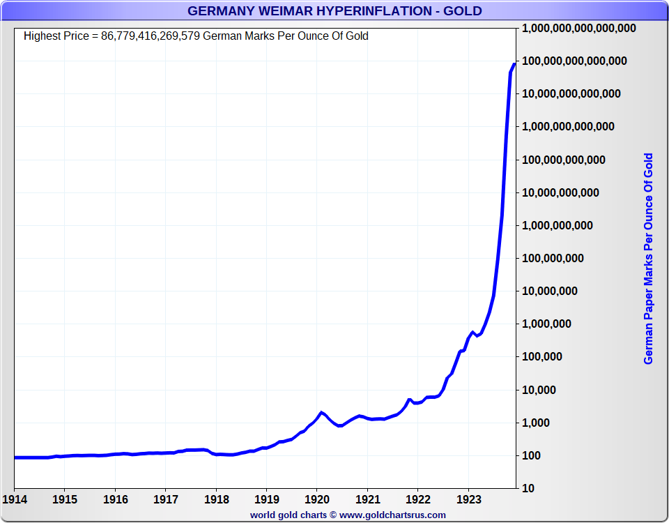Click the blue line's highest peak in late 1923
The image size is (669, 523).
click(514, 63)
